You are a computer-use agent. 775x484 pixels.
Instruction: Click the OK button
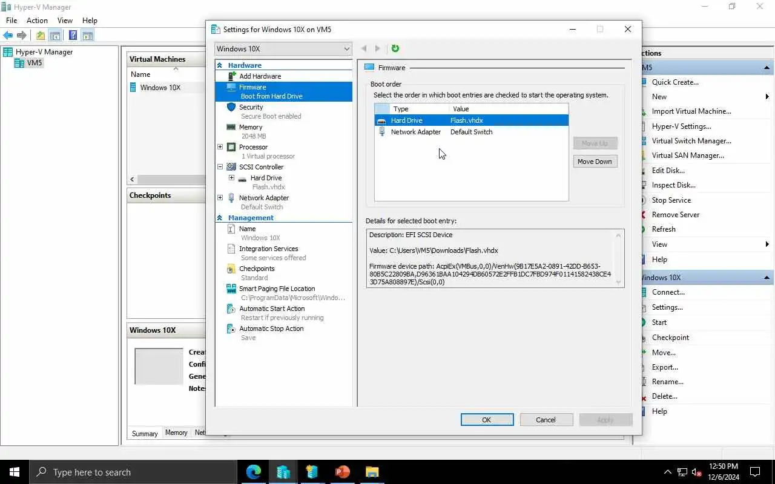click(x=487, y=420)
